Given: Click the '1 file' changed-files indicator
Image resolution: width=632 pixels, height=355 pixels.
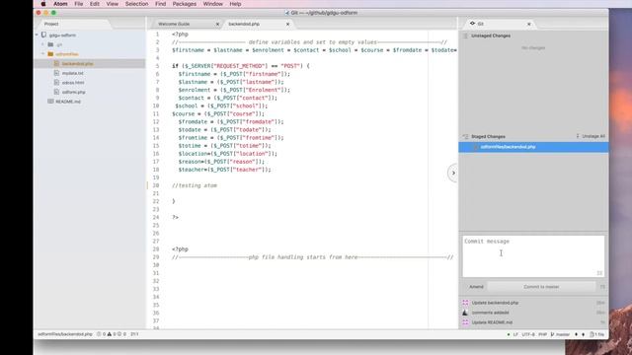Looking at the screenshot, I should (x=597, y=334).
